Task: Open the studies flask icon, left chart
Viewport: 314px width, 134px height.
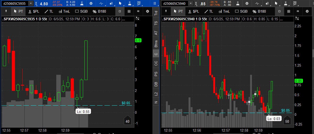Action: coord(82,3)
